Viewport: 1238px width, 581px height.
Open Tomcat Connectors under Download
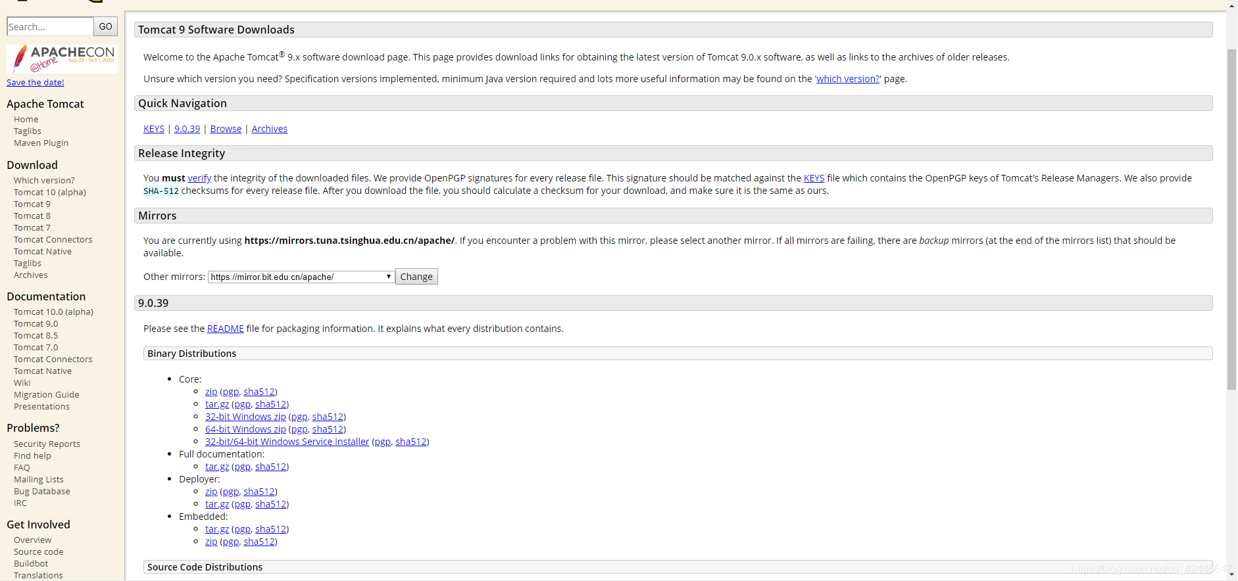click(x=53, y=240)
